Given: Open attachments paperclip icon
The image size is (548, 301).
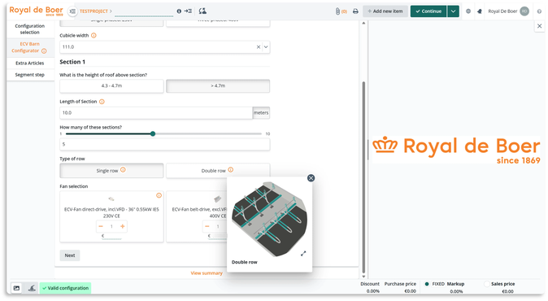Looking at the screenshot, I should pos(337,11).
